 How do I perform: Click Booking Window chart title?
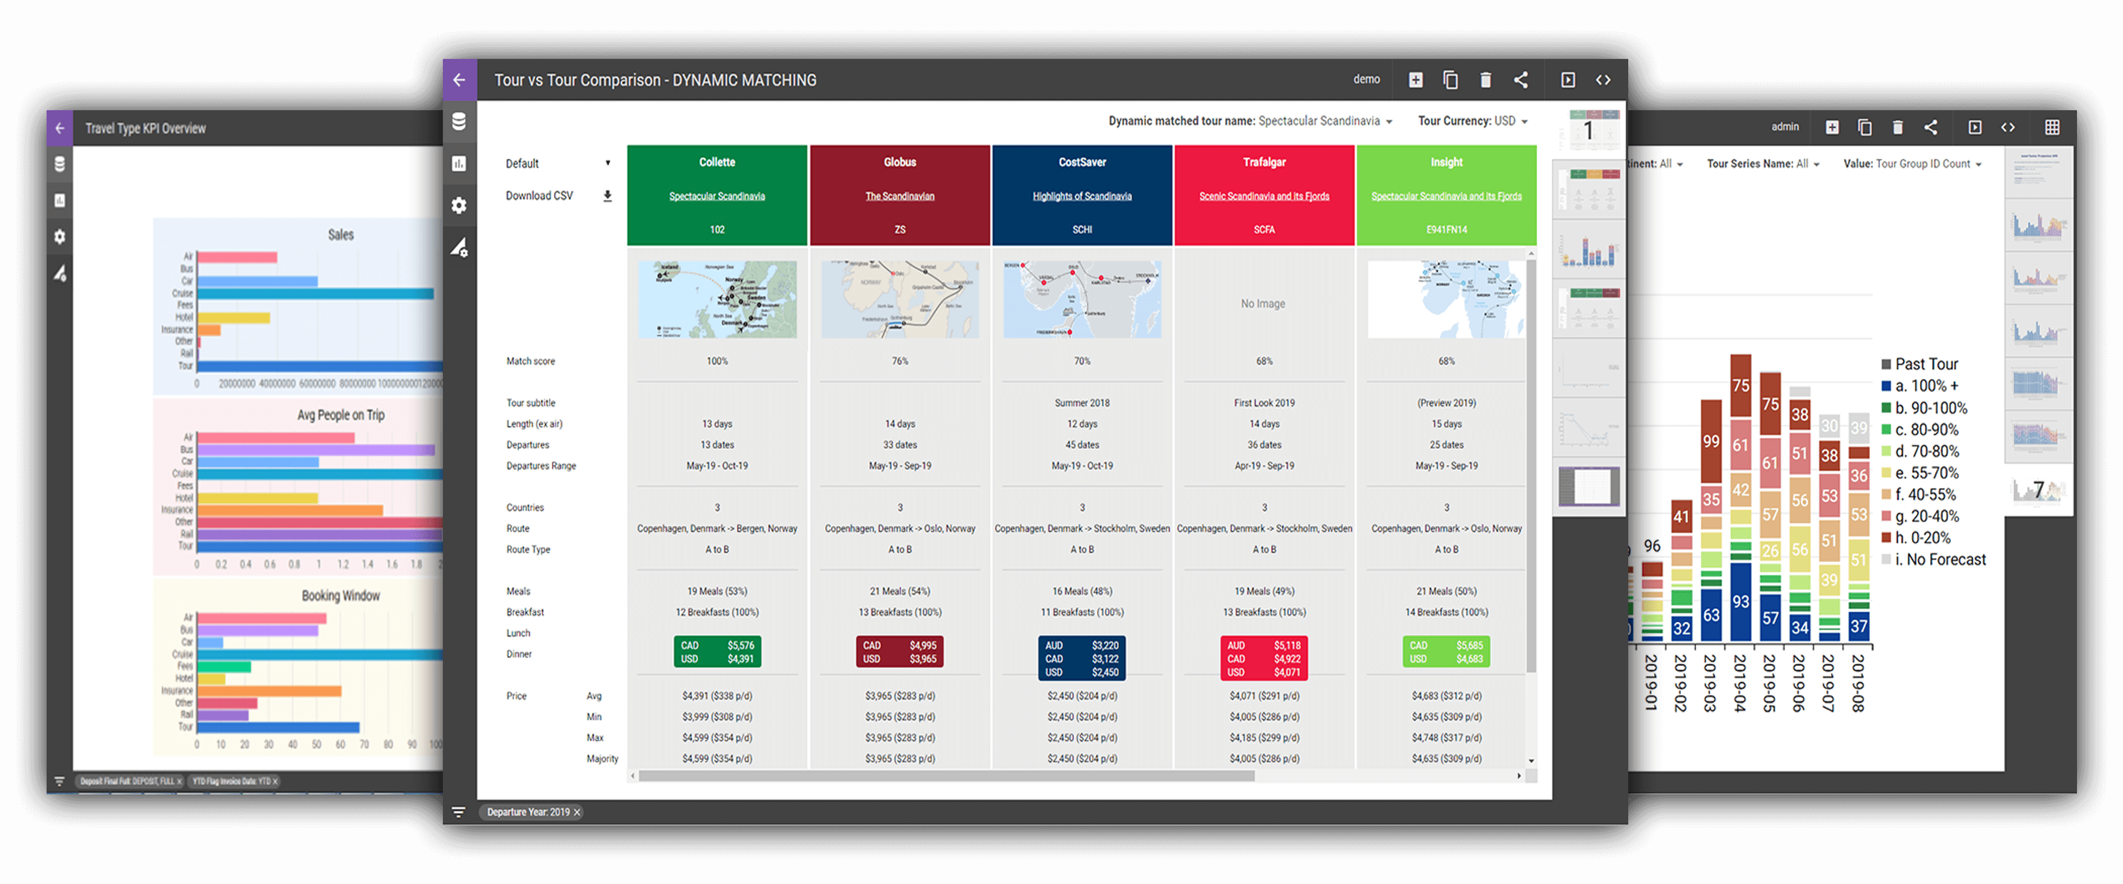coord(340,596)
